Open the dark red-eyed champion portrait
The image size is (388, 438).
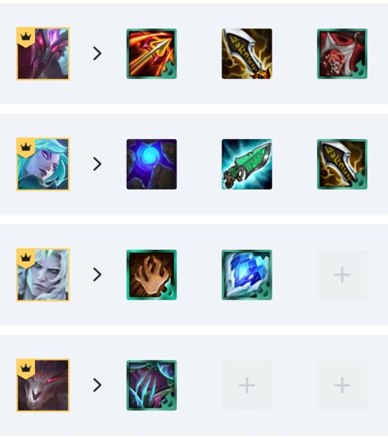click(43, 386)
